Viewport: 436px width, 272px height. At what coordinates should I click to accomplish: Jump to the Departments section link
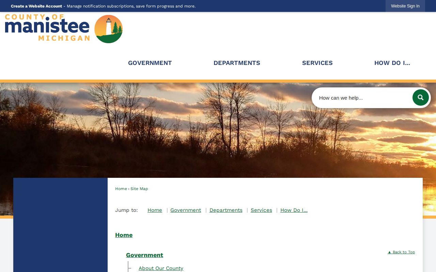click(x=226, y=210)
